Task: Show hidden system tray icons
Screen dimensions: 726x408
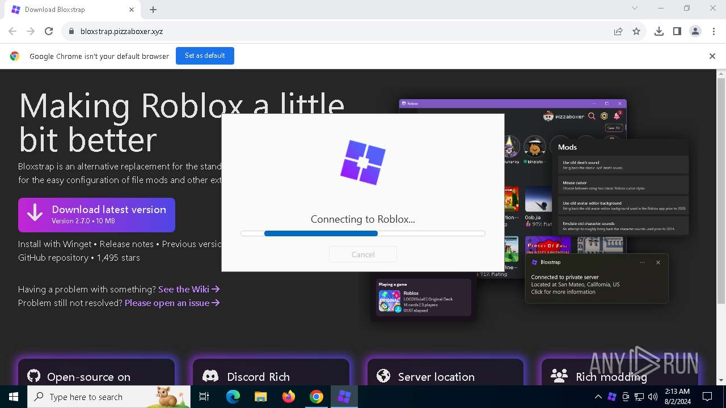Action: [x=598, y=397]
